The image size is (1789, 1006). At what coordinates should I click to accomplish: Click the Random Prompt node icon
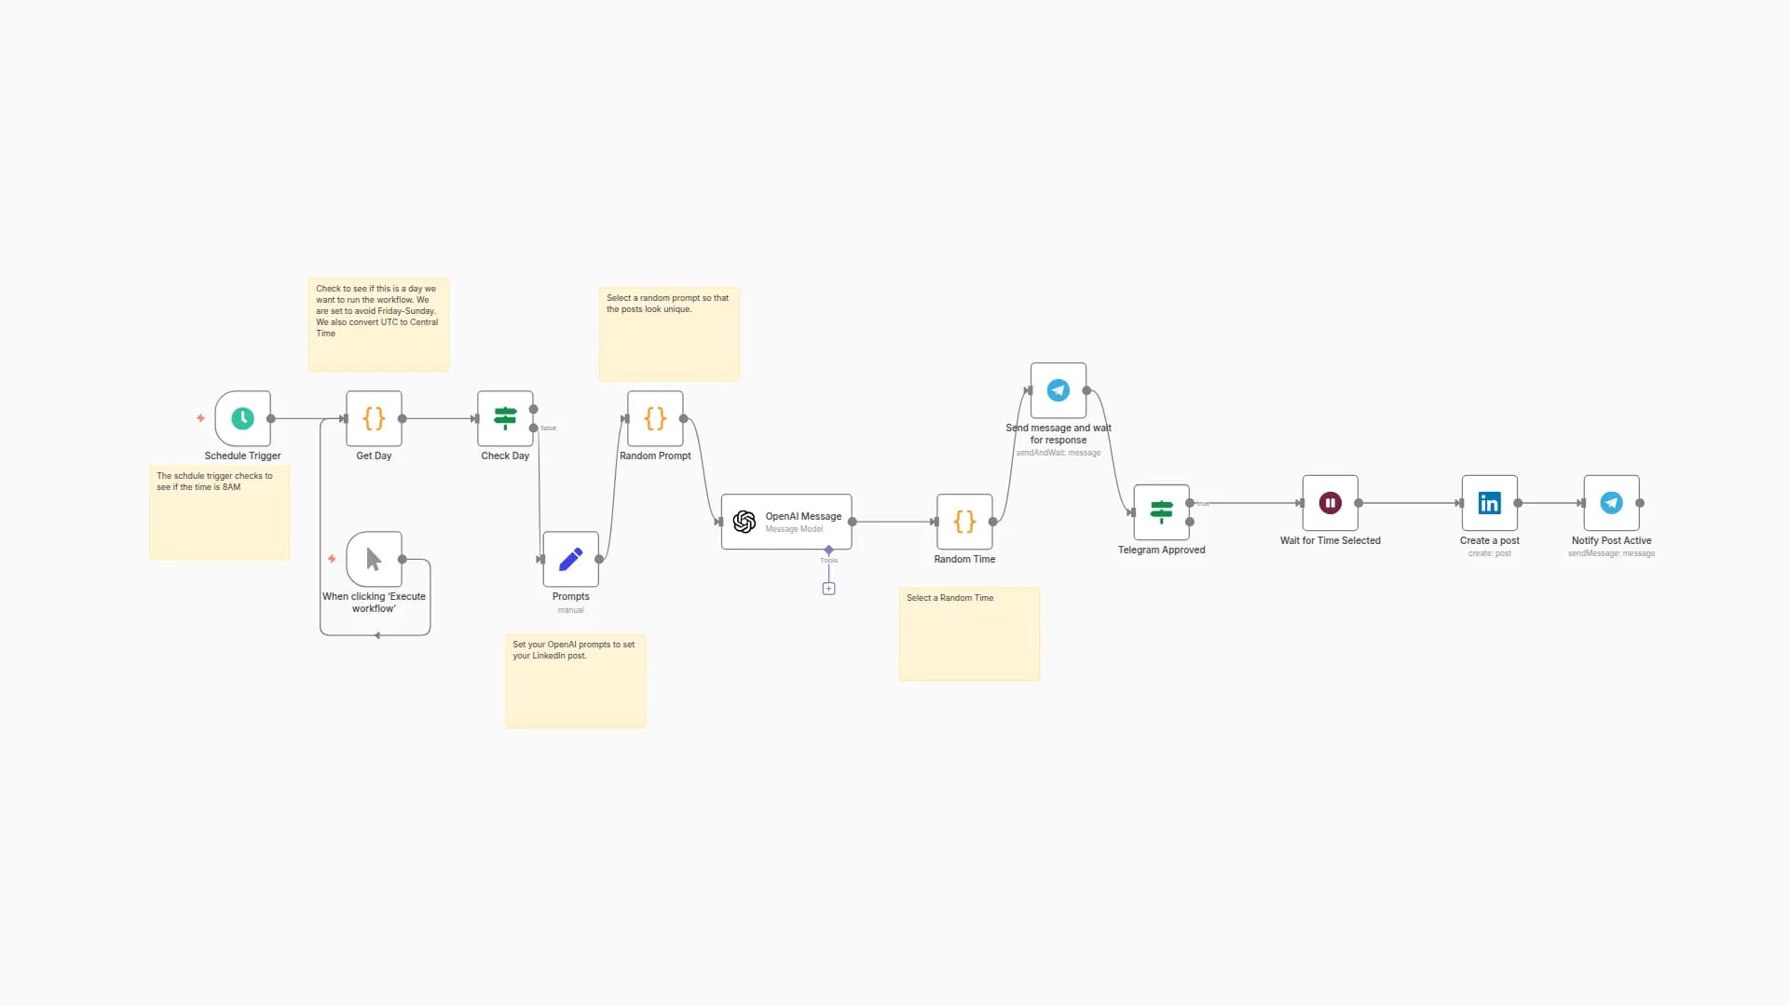click(655, 419)
